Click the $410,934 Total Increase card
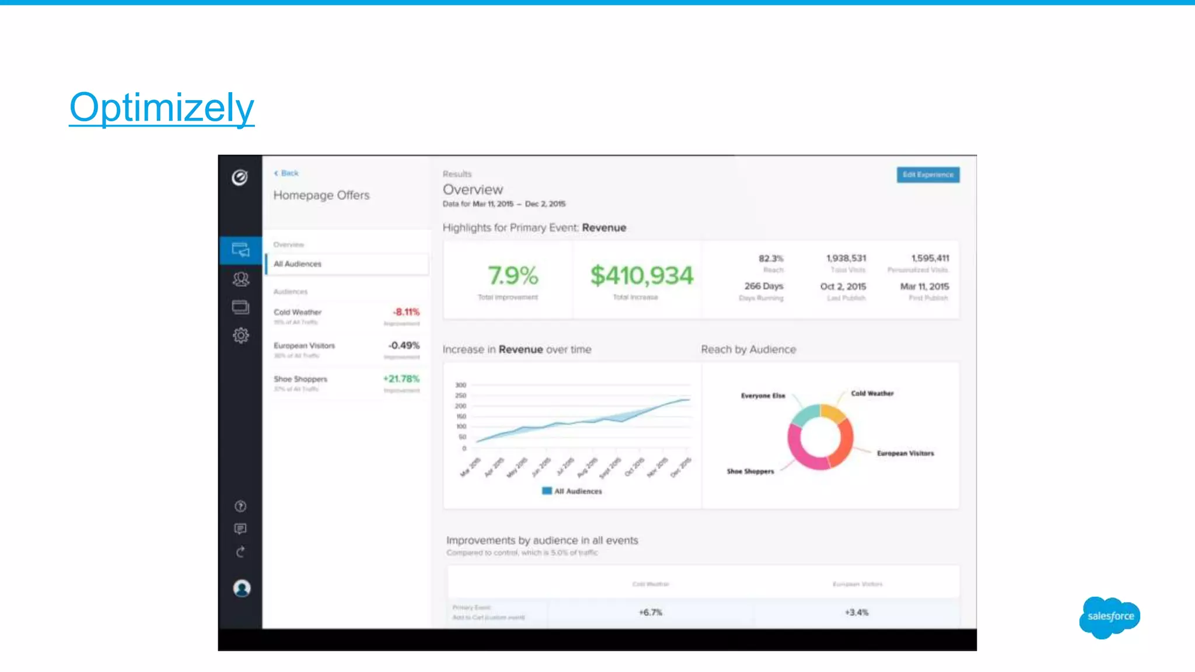Screen dimensions: 1195x672 point(641,280)
